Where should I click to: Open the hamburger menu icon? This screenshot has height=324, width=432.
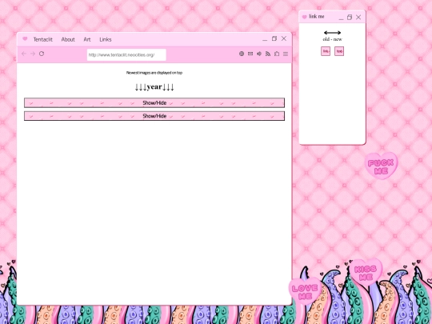pyautogui.click(x=286, y=54)
